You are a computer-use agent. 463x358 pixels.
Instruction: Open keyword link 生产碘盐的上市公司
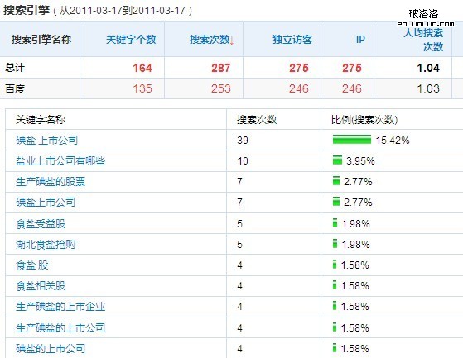coord(60,327)
